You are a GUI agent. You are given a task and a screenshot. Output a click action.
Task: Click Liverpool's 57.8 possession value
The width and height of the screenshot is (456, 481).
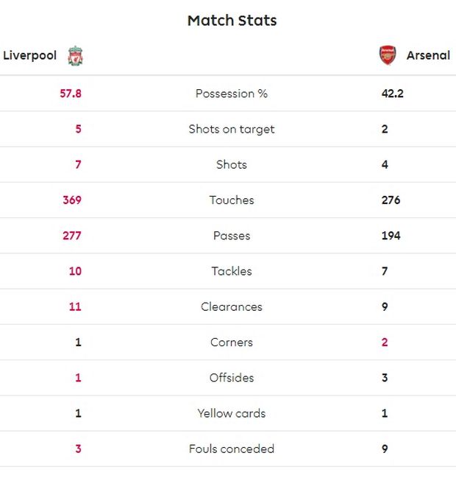pos(71,94)
